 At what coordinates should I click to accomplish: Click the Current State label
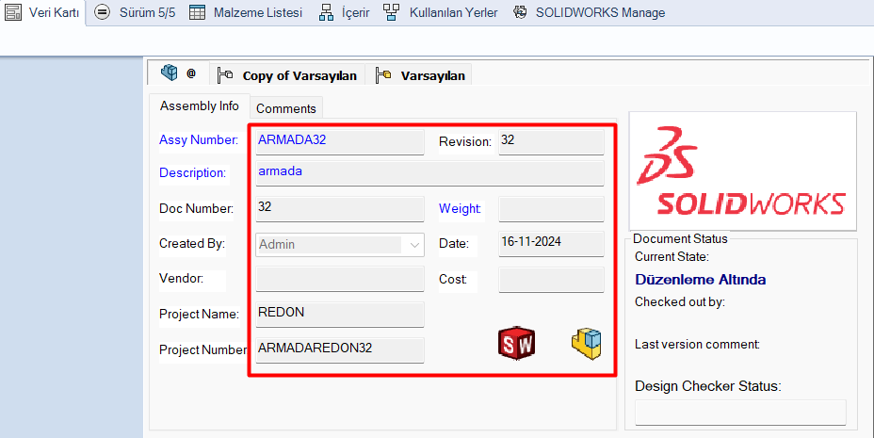tap(672, 257)
